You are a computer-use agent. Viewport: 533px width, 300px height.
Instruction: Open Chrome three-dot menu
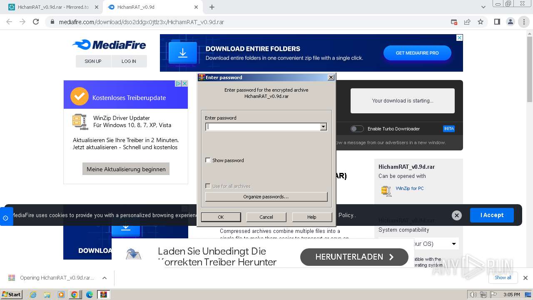tap(524, 22)
